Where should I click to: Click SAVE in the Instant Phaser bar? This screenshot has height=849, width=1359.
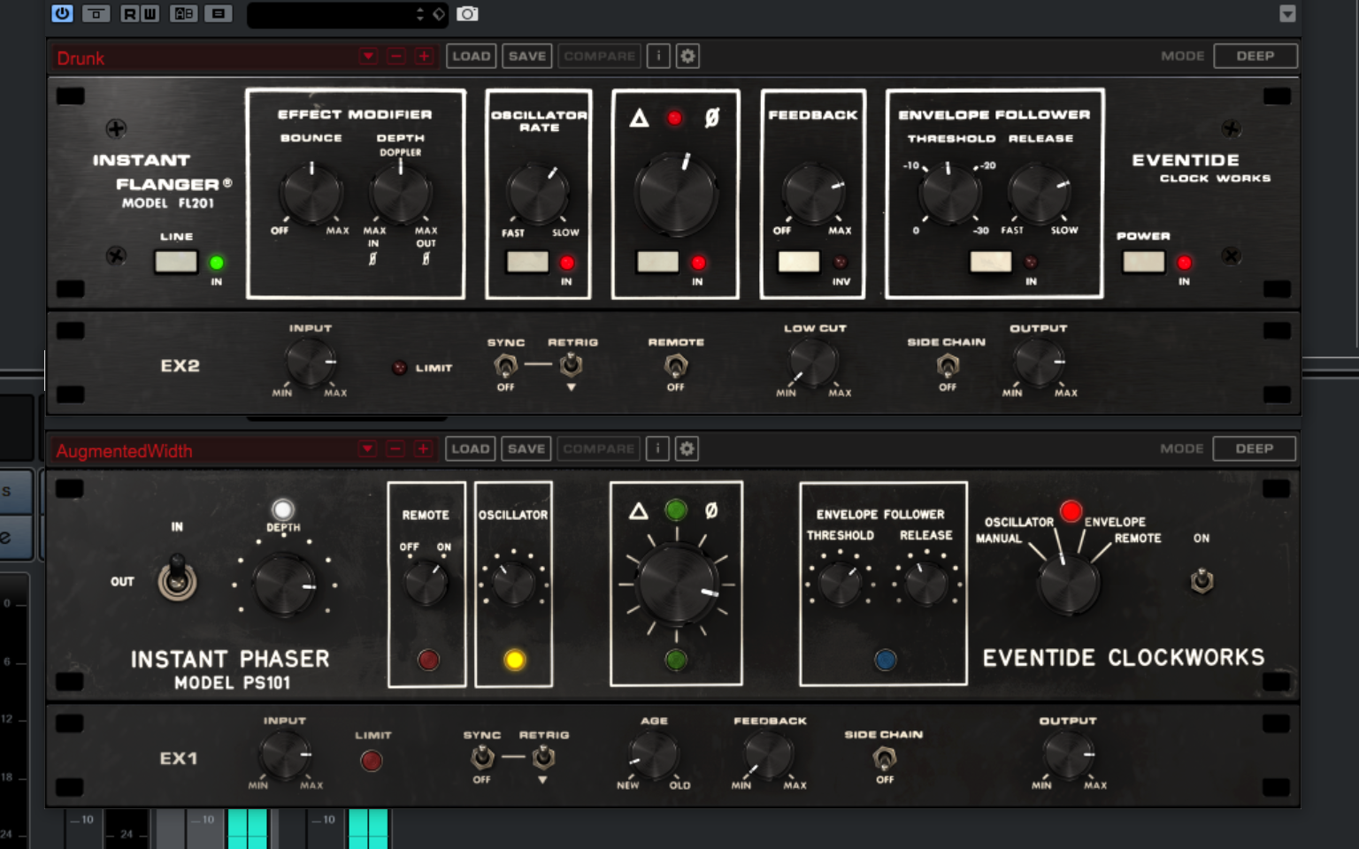point(526,449)
